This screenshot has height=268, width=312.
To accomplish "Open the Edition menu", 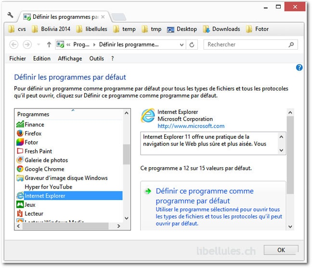I will [42, 59].
